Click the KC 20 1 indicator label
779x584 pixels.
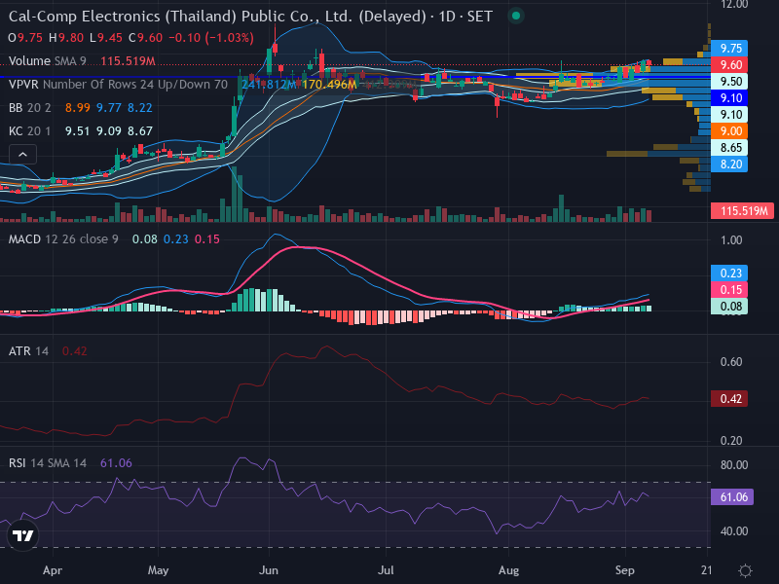point(30,131)
